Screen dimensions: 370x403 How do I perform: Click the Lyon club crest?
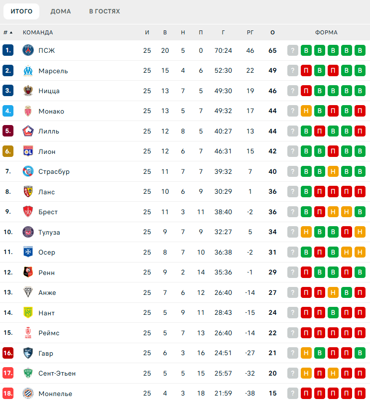28,151
